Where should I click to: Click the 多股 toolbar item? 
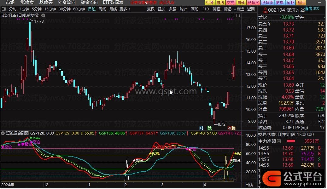(172, 9)
